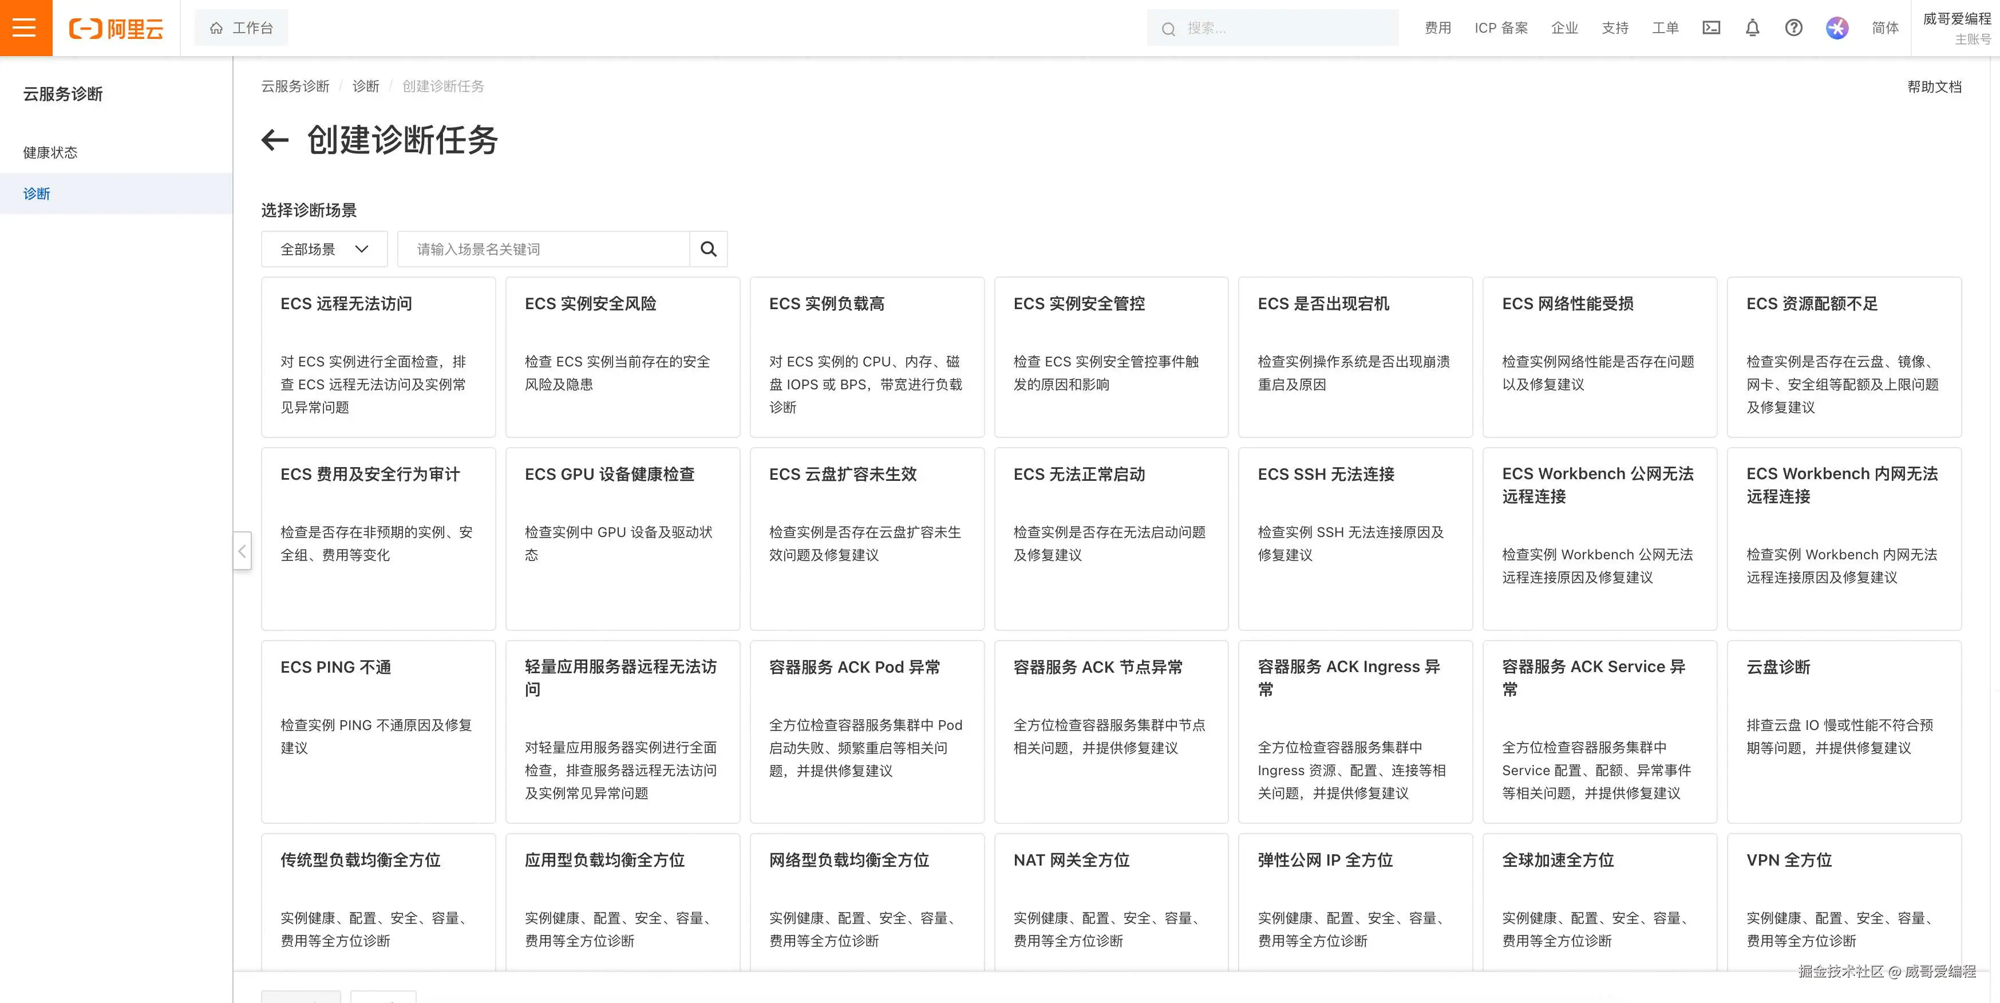Select the ECS 远程无法访问 scenario card

point(378,357)
